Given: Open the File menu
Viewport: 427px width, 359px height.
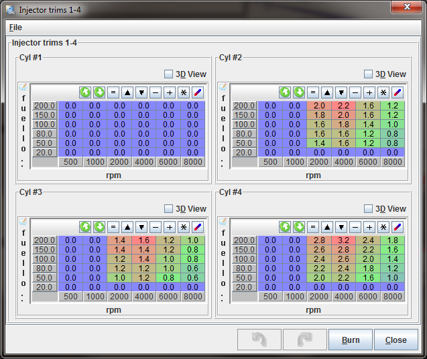Looking at the screenshot, I should (x=15, y=27).
